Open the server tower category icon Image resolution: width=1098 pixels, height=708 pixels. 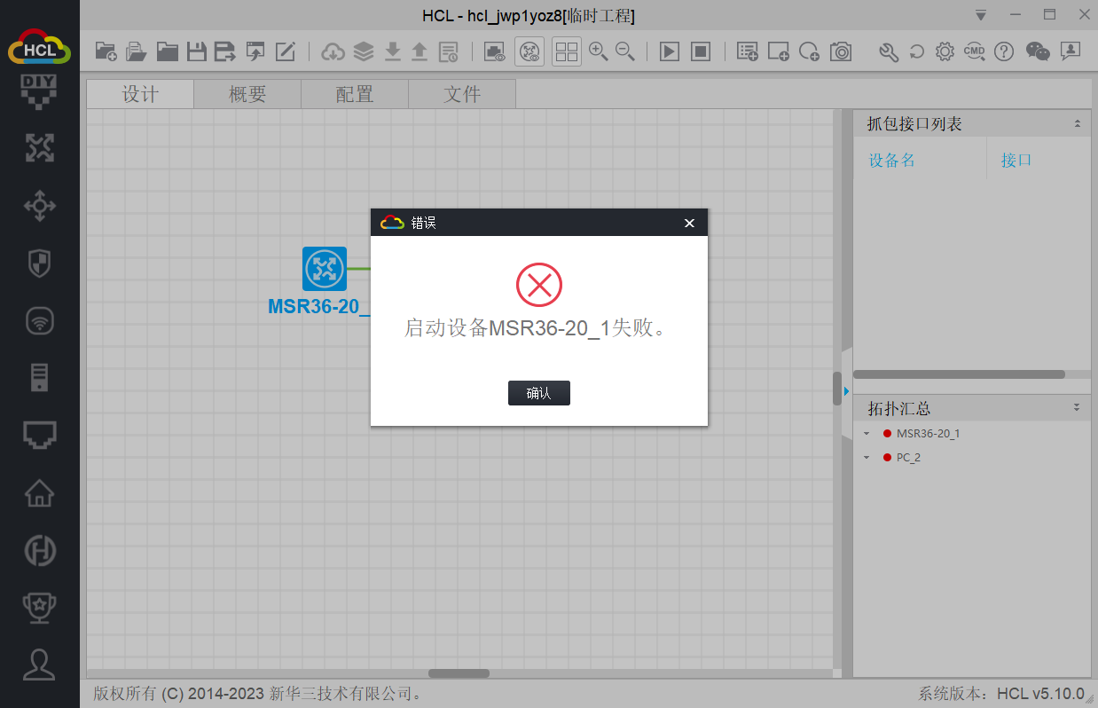coord(39,377)
